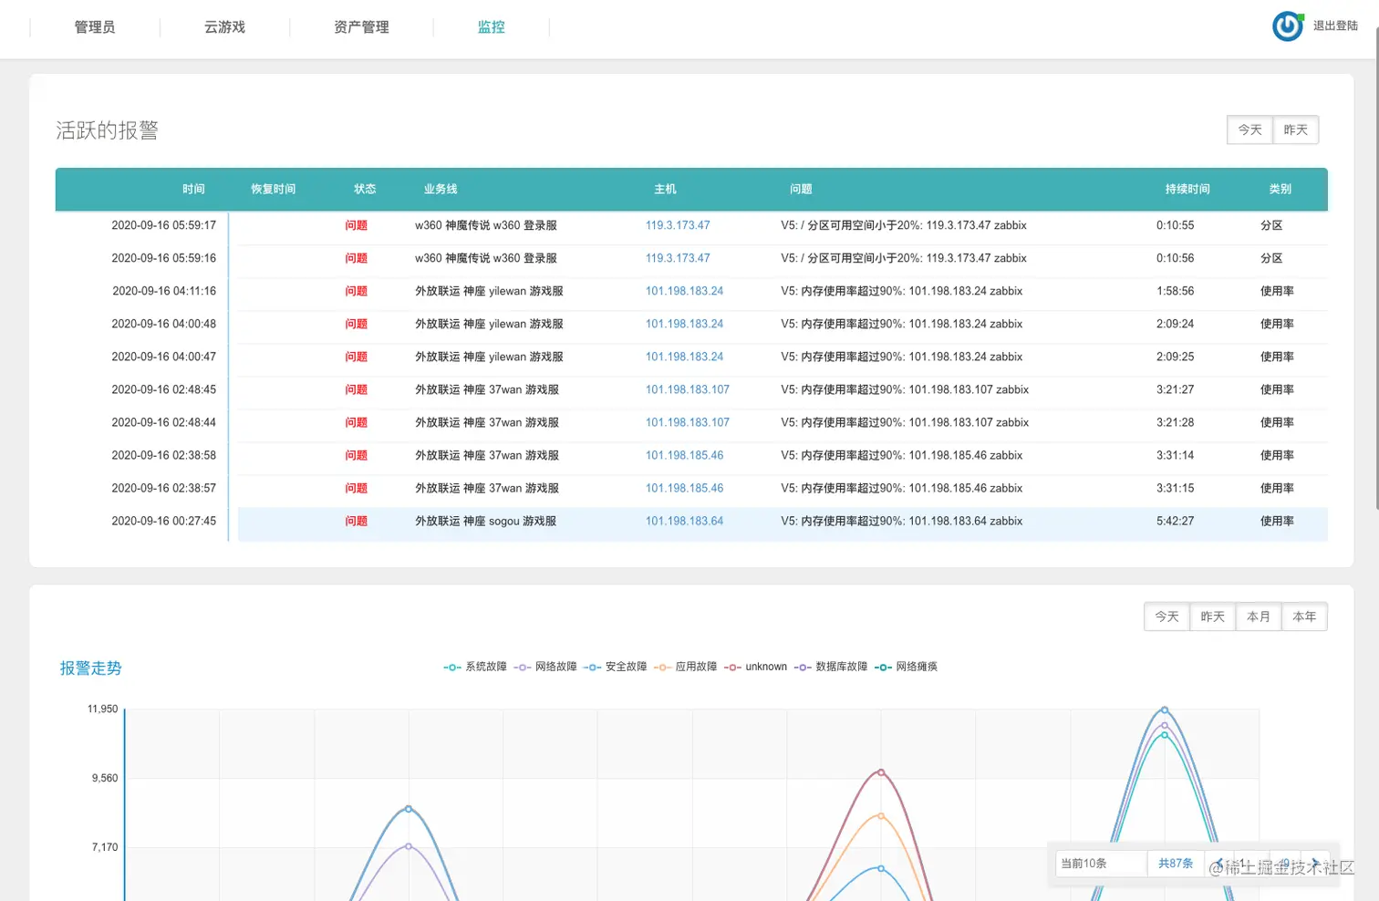Open host 101.198.183.107 in the 02:48:45 row

click(x=688, y=389)
